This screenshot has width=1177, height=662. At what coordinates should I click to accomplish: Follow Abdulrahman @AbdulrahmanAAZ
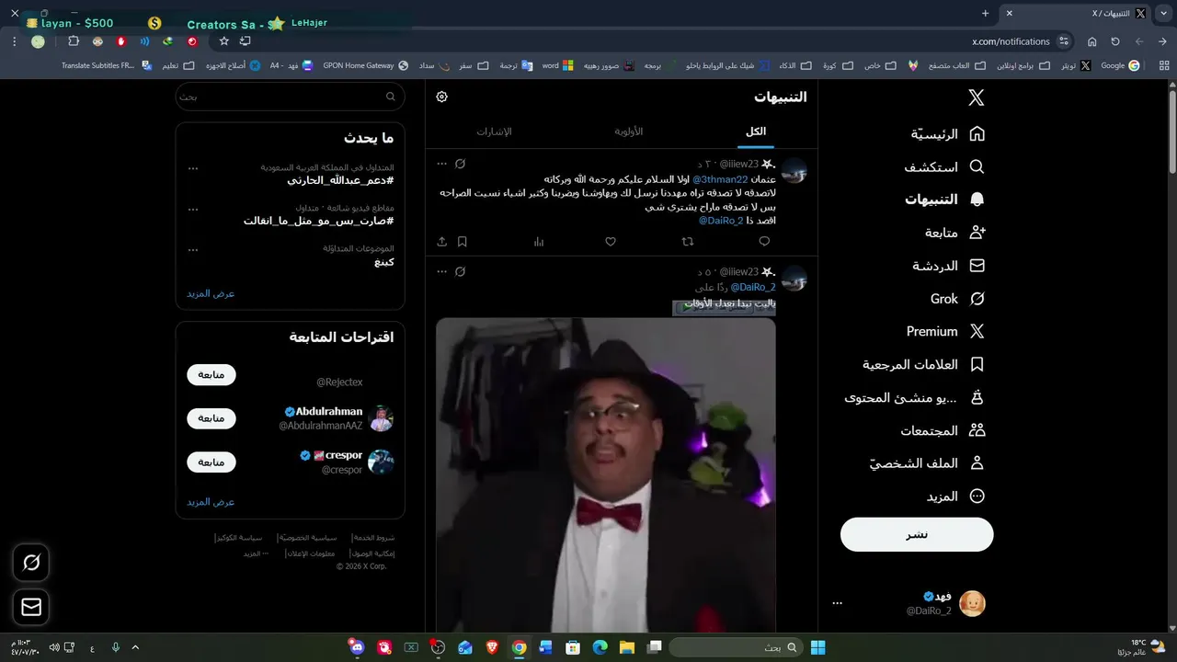pos(211,418)
